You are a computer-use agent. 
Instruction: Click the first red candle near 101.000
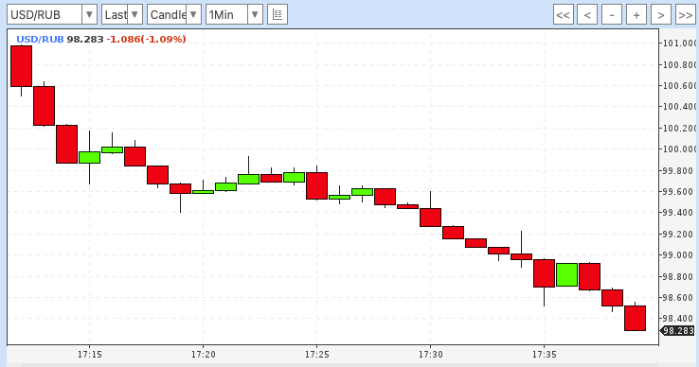(x=22, y=66)
